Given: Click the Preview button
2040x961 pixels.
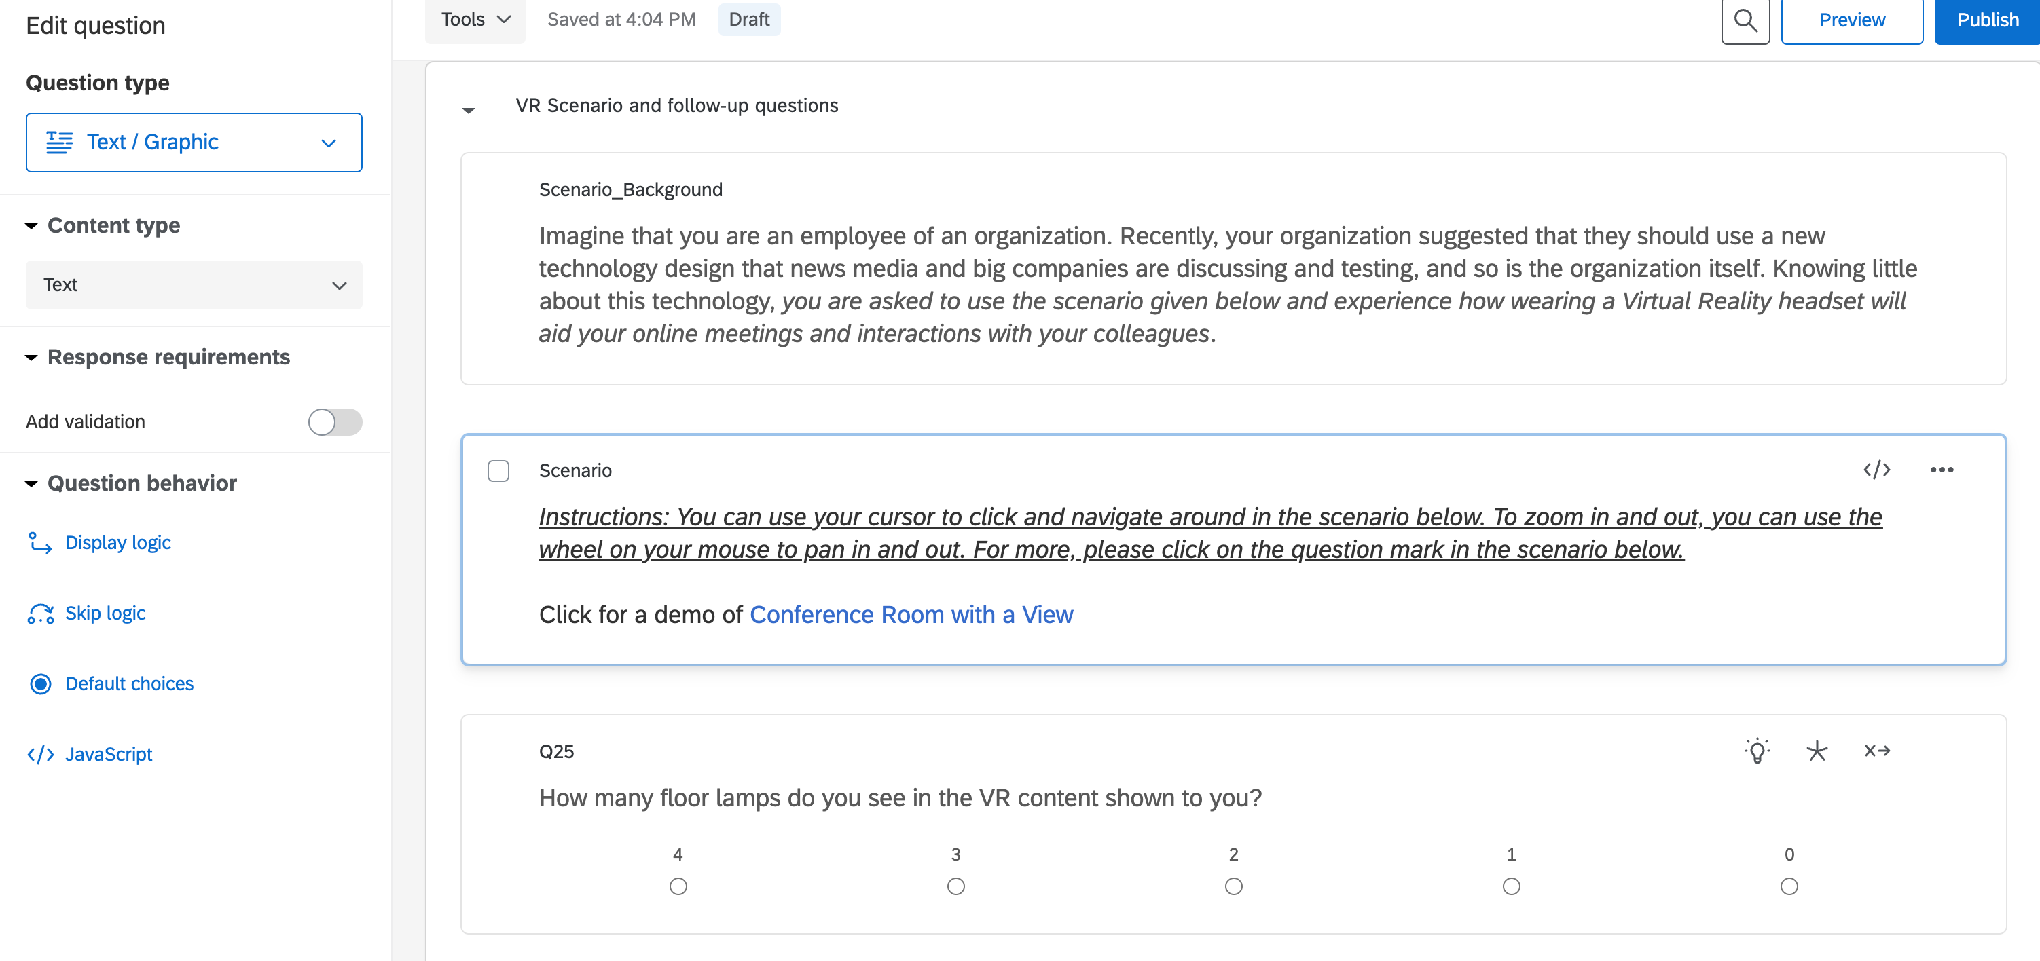Looking at the screenshot, I should 1851,18.
